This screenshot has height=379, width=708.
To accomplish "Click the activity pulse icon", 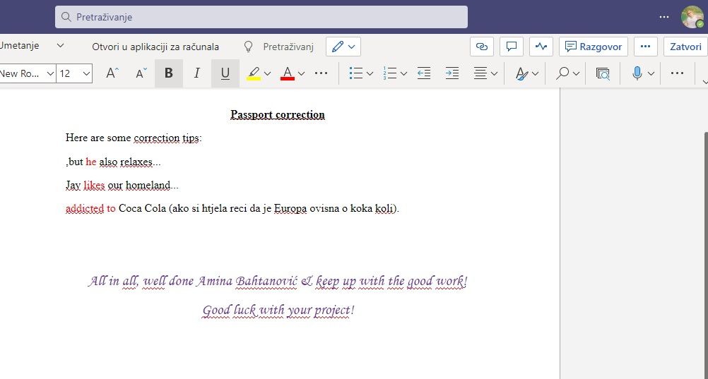I will (x=541, y=47).
